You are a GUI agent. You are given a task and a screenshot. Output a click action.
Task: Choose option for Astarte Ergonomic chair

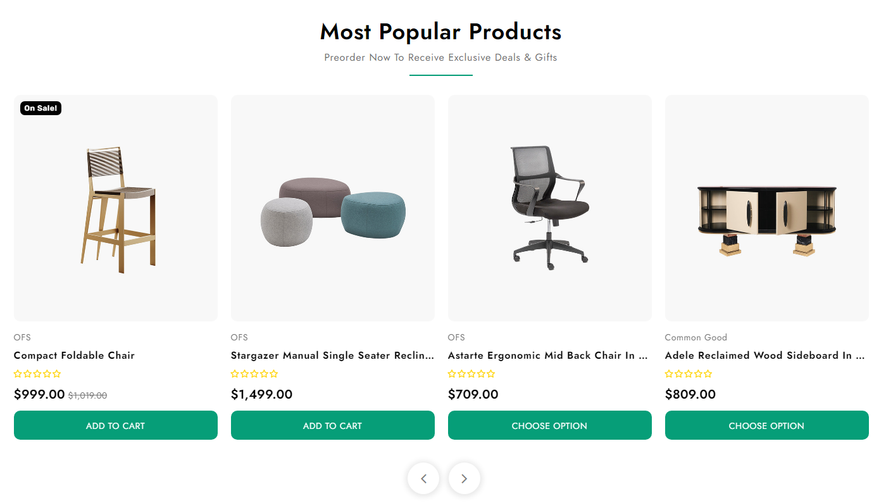point(550,425)
